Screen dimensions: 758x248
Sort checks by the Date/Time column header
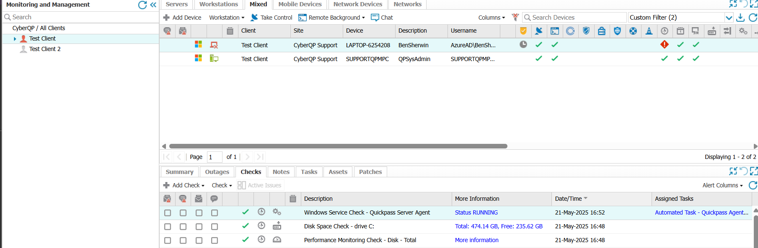click(x=601, y=199)
